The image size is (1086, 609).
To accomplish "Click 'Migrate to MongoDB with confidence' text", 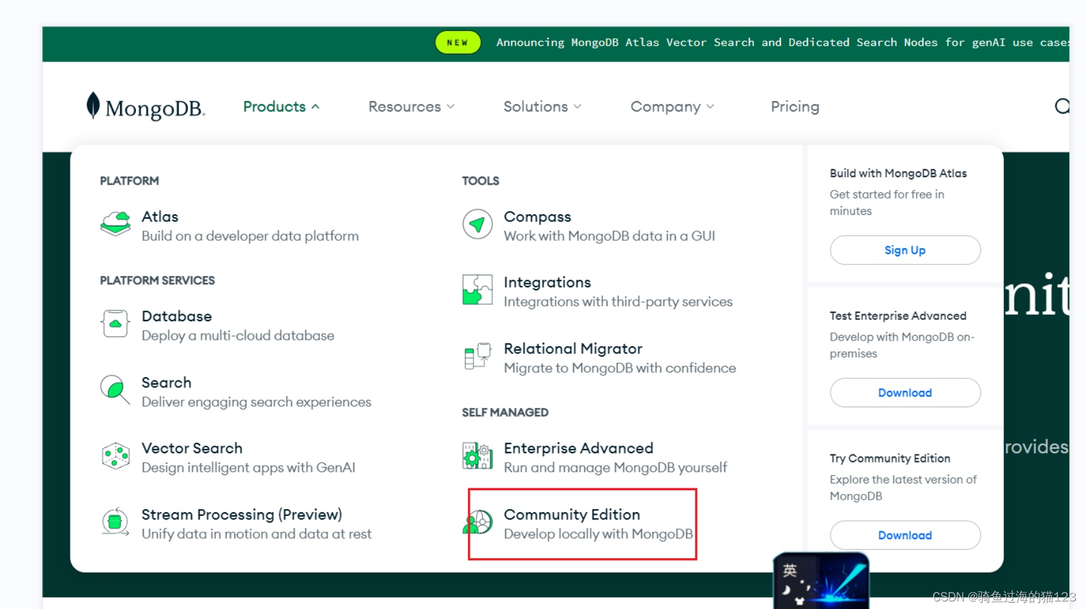I will (620, 368).
